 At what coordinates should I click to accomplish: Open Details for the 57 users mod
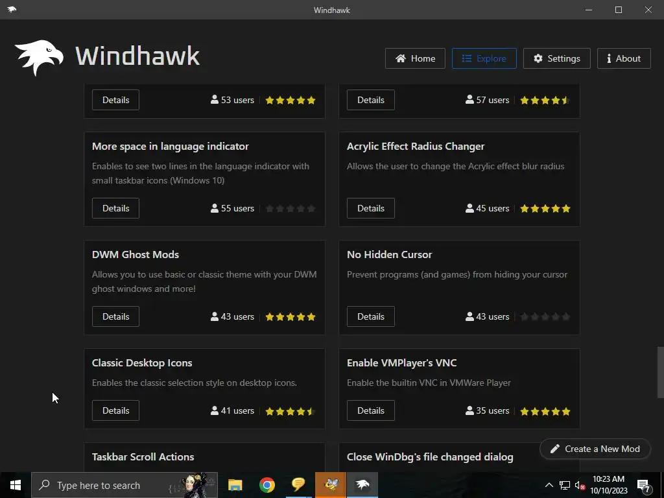(x=370, y=100)
